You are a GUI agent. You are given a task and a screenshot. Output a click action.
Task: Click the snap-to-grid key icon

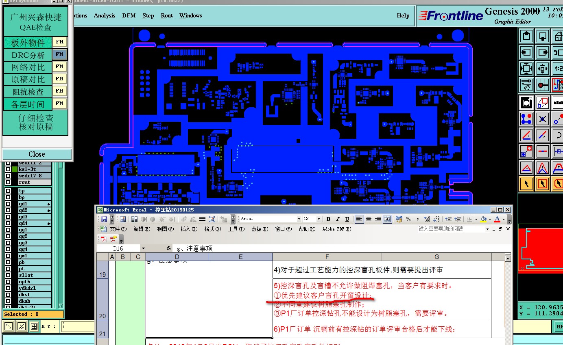point(543,85)
